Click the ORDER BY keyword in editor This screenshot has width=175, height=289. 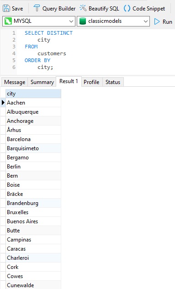37,60
